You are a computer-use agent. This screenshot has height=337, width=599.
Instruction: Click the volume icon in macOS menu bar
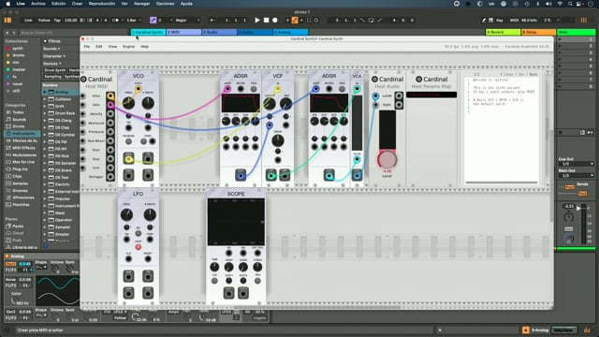(x=548, y=4)
